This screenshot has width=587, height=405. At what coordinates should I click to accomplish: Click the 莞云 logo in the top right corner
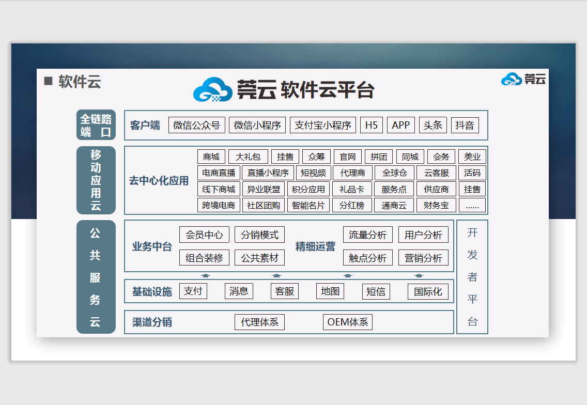(x=524, y=80)
